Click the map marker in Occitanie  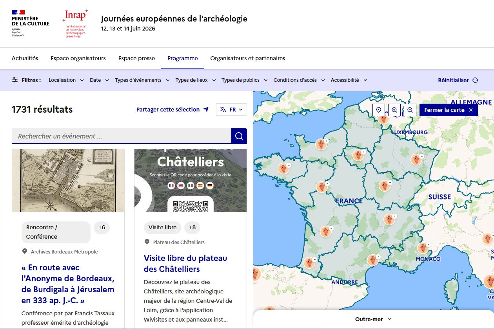(x=373, y=260)
